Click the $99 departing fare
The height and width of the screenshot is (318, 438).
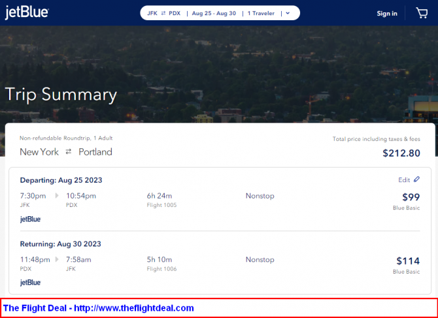pos(411,197)
